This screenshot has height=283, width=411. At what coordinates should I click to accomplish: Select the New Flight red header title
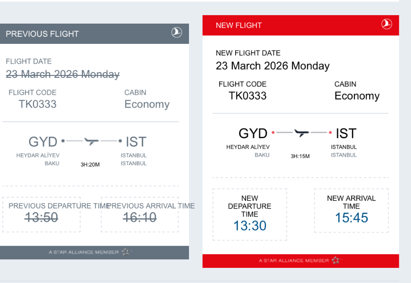pyautogui.click(x=239, y=25)
